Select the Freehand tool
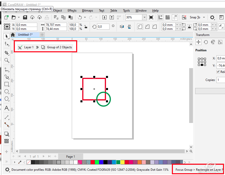 coord(7,69)
